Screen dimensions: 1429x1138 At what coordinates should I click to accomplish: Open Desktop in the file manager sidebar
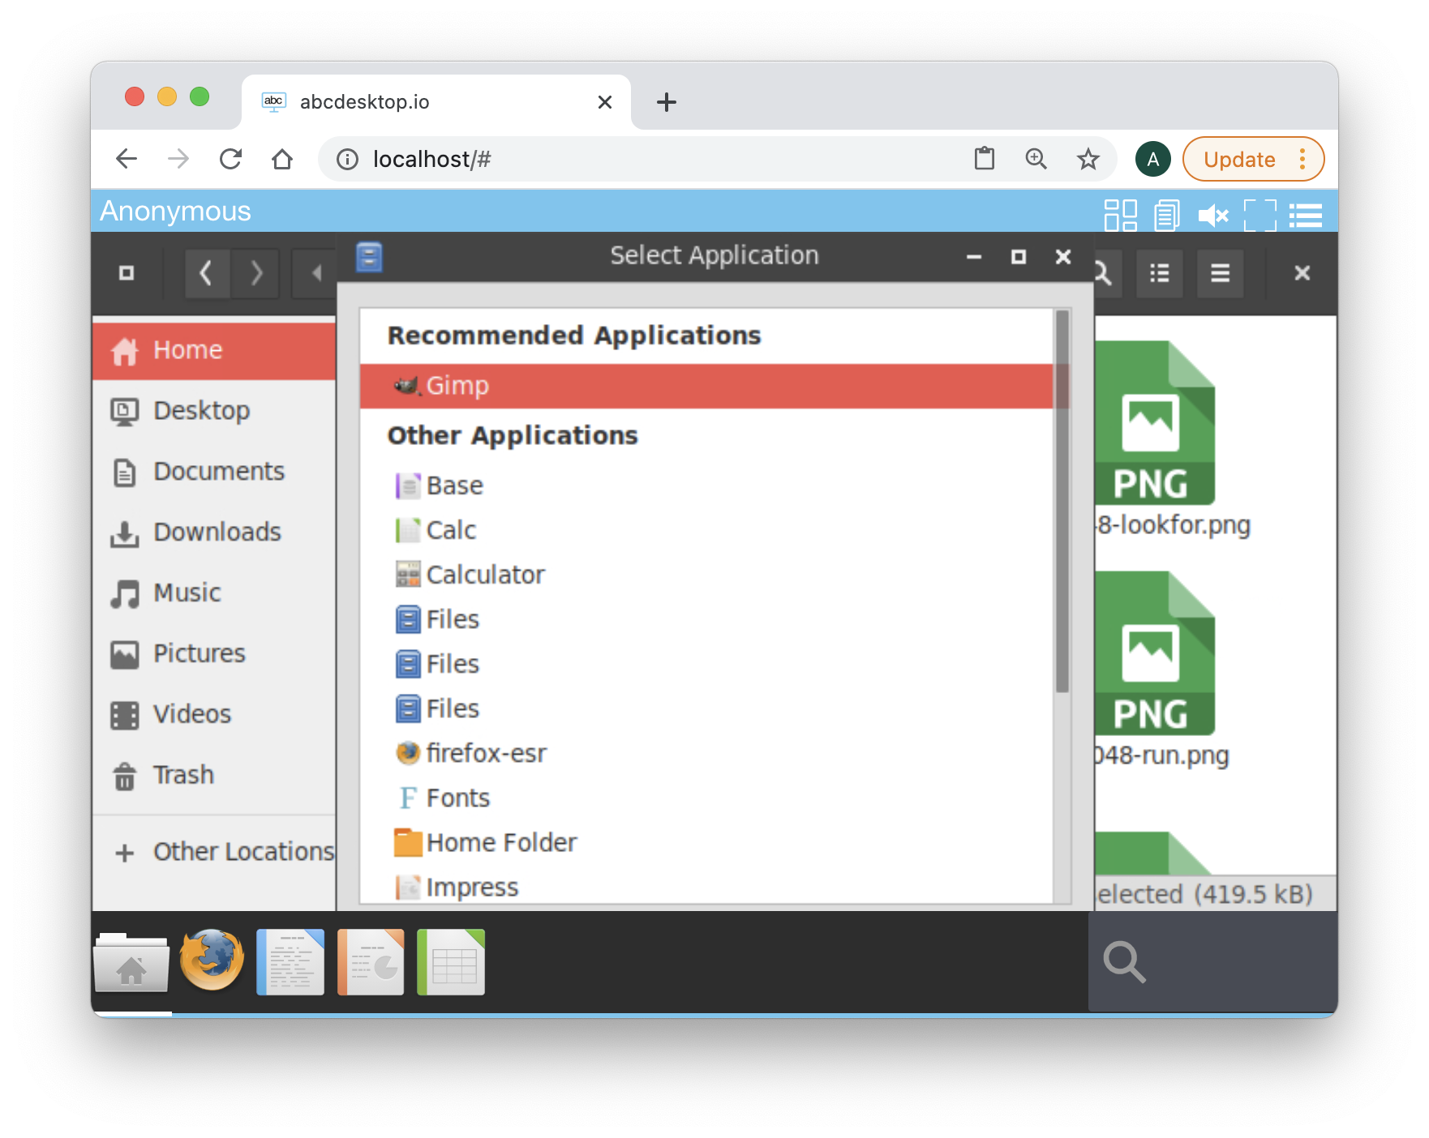pos(214,411)
